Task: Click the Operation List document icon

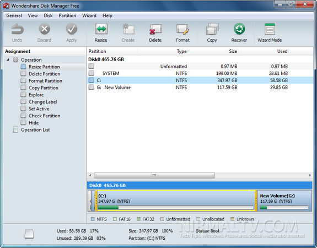Action: [15, 130]
